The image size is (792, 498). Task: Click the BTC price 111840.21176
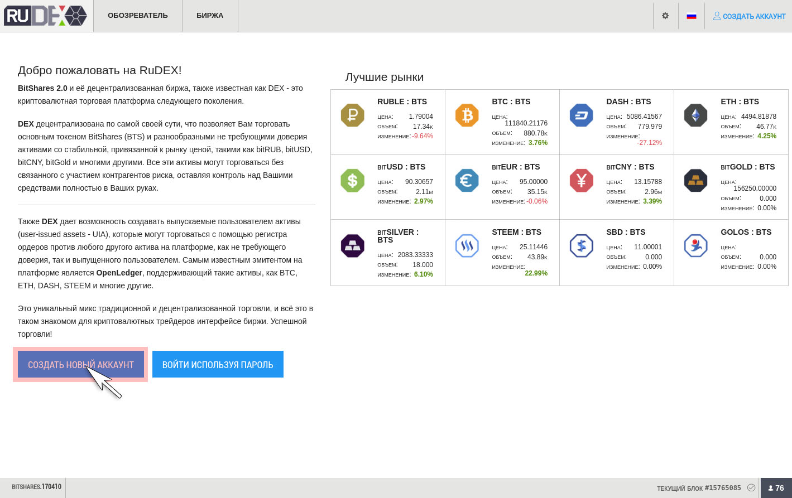pos(526,123)
